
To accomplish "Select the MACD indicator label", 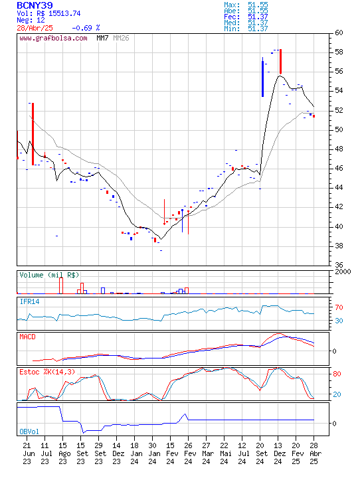I will [x=27, y=337].
